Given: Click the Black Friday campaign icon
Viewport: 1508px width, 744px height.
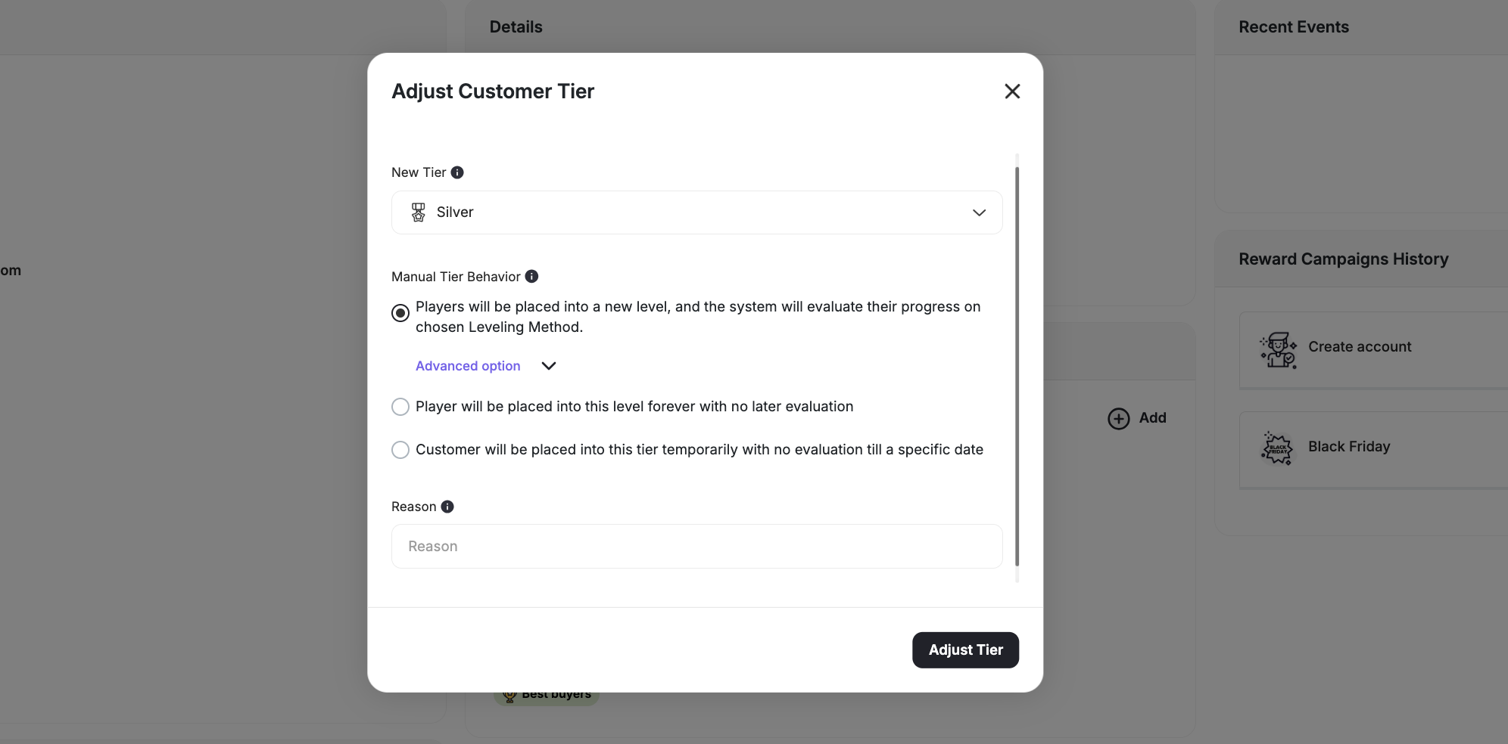Looking at the screenshot, I should (1278, 448).
